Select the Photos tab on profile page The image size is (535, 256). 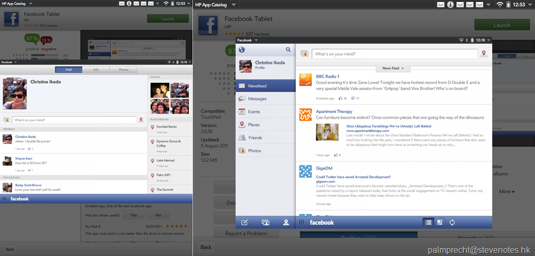pos(123,70)
